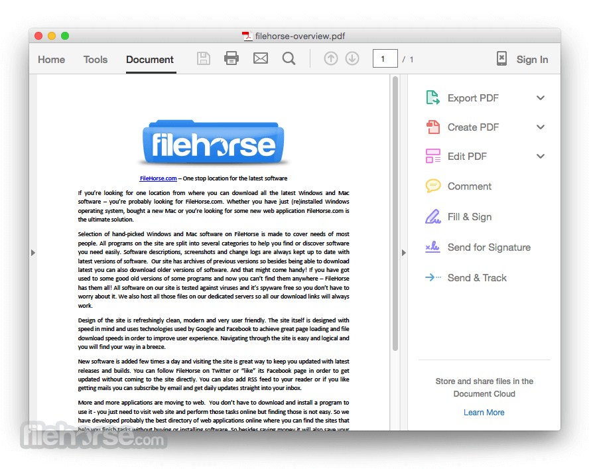This screenshot has width=591, height=469.
Task: Click the mobile link icon beside Sign In
Action: click(501, 58)
